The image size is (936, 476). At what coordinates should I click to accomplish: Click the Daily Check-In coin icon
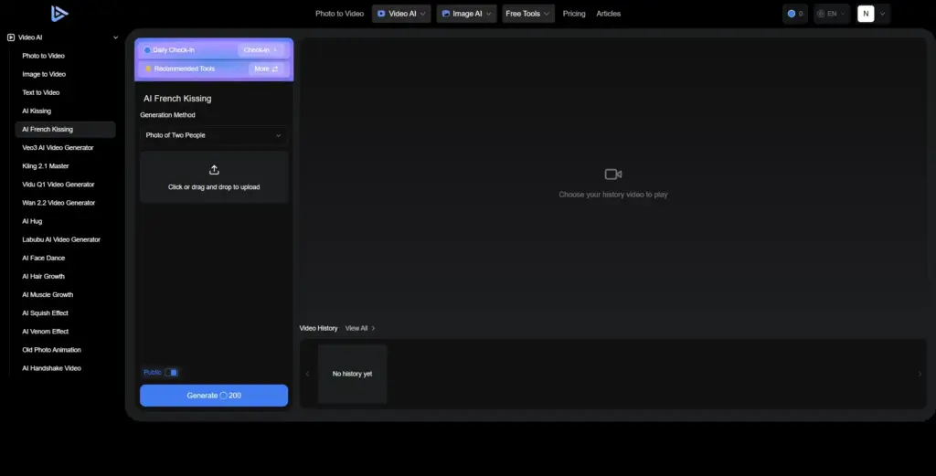pyautogui.click(x=147, y=50)
